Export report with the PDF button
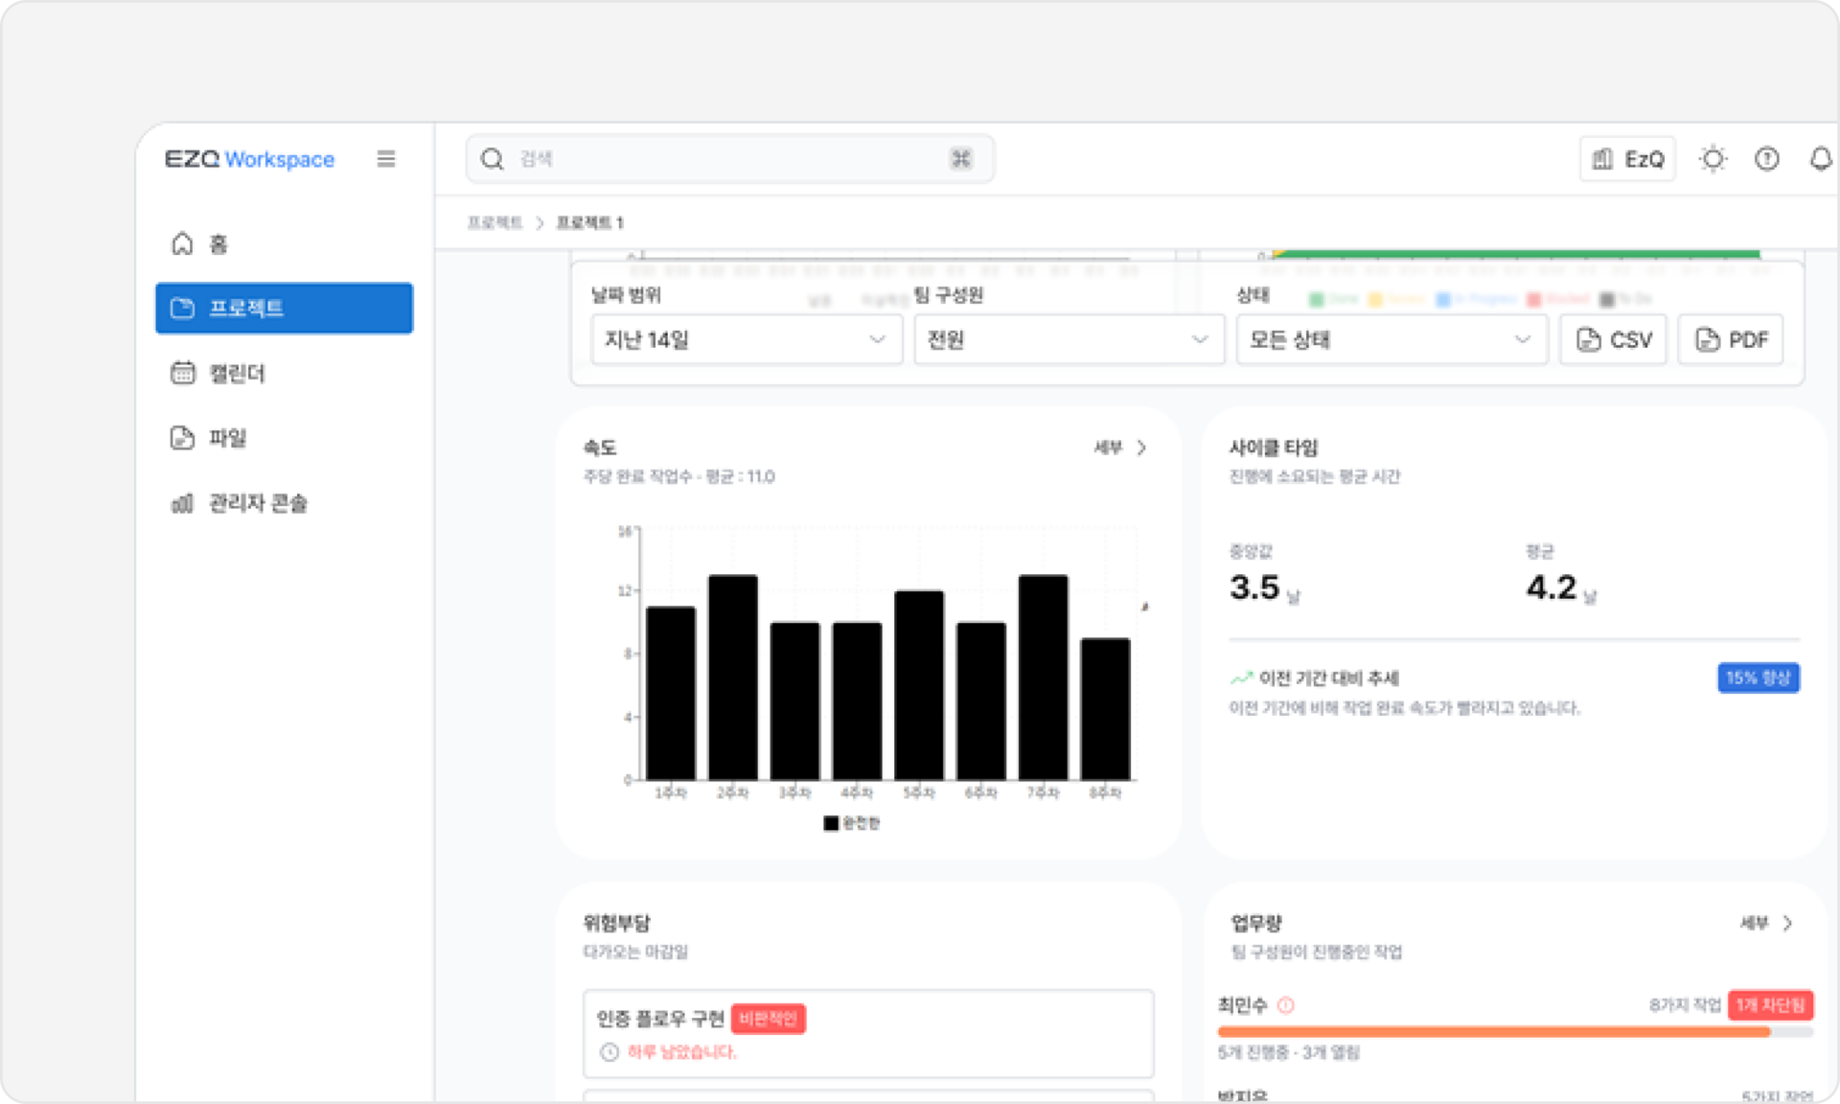Screen dimensions: 1840x1104 pos(1731,340)
